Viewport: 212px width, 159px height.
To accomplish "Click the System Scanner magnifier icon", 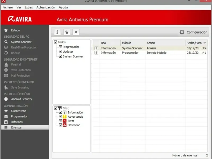I will (6, 42).
